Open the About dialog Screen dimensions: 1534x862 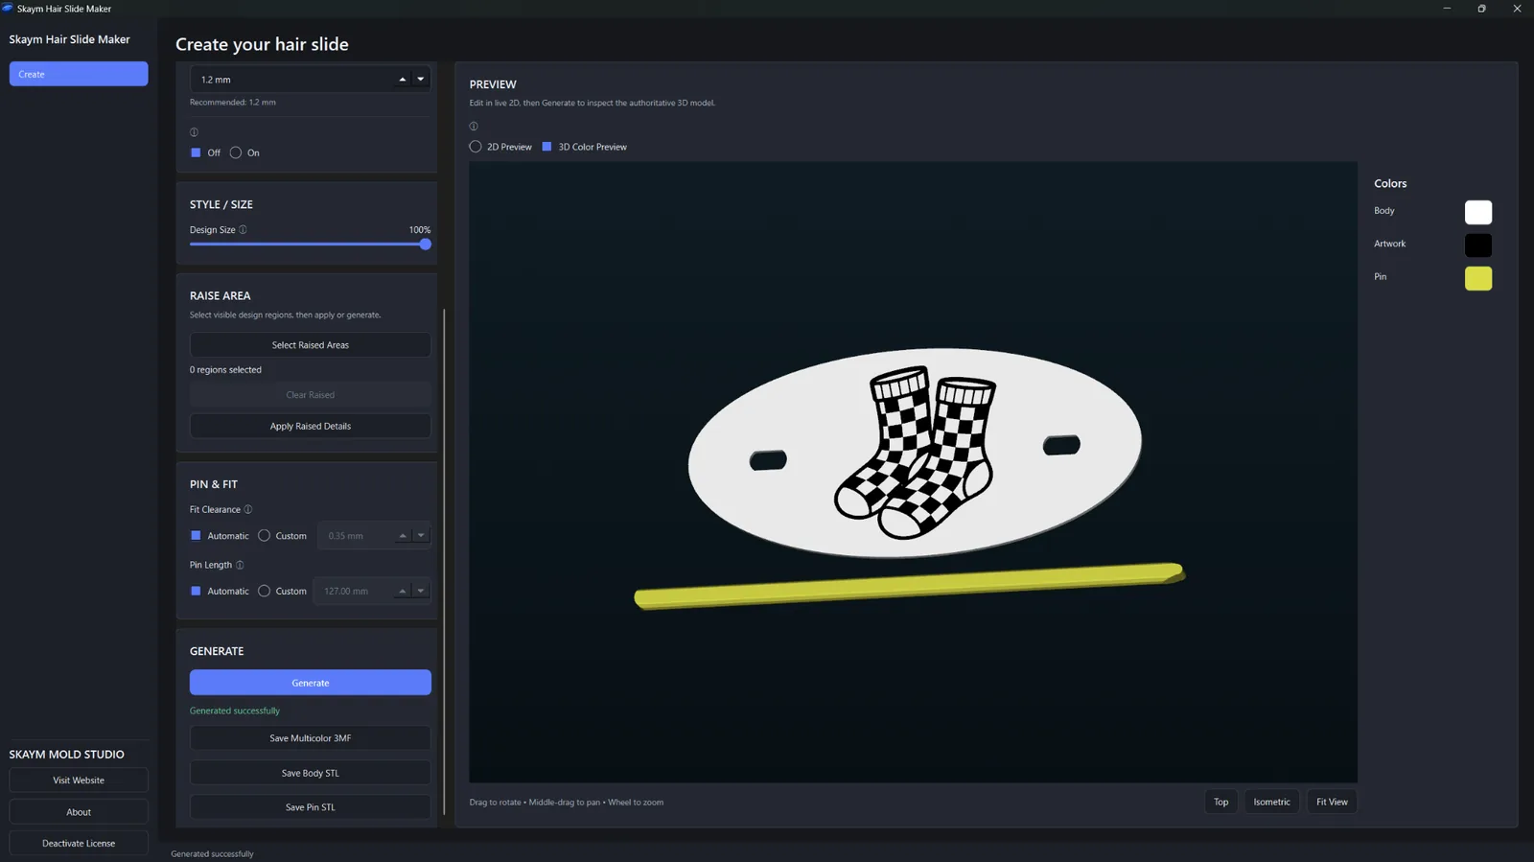(x=79, y=812)
